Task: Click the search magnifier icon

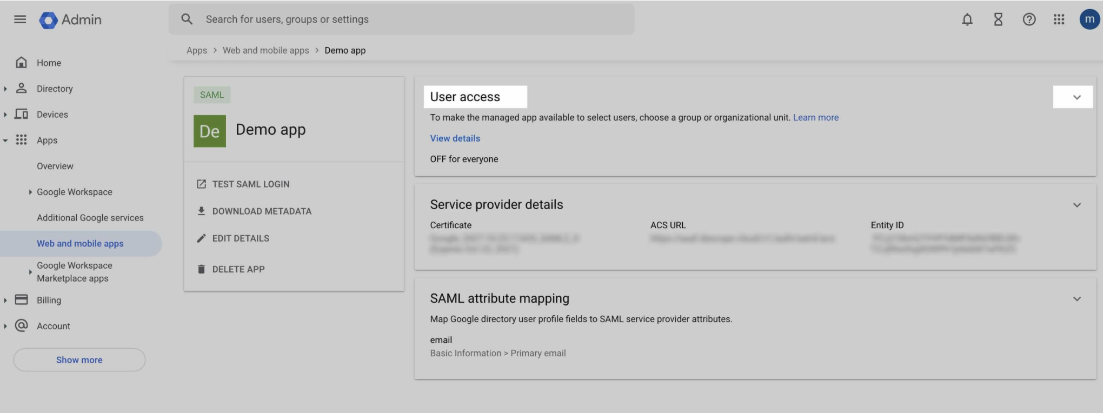Action: [x=187, y=19]
